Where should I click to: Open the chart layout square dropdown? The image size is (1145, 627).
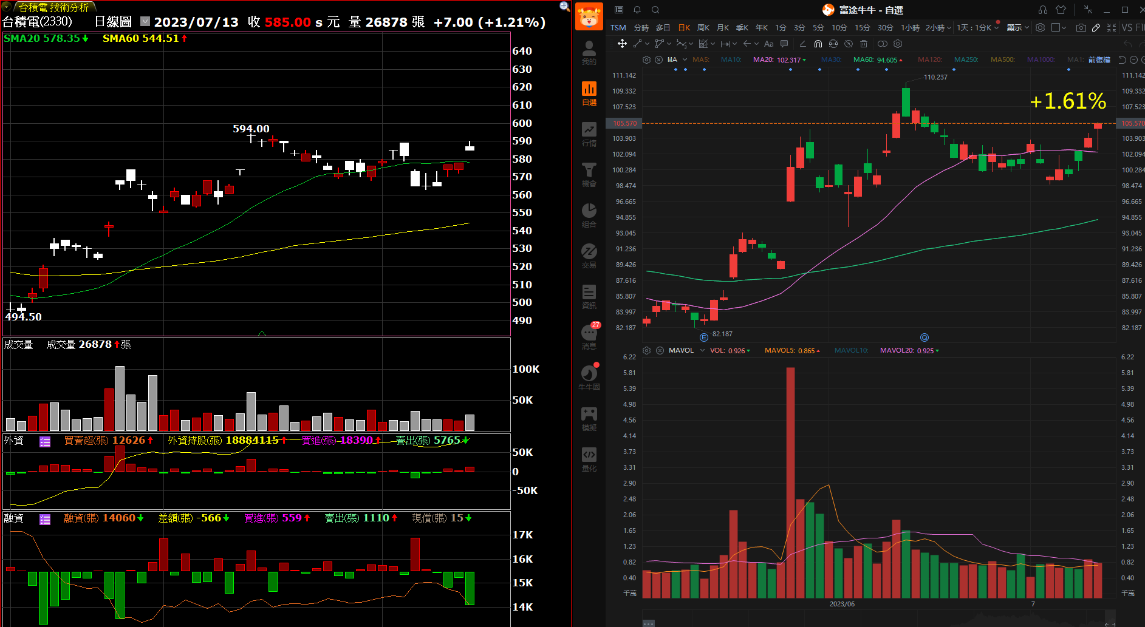pyautogui.click(x=1059, y=28)
